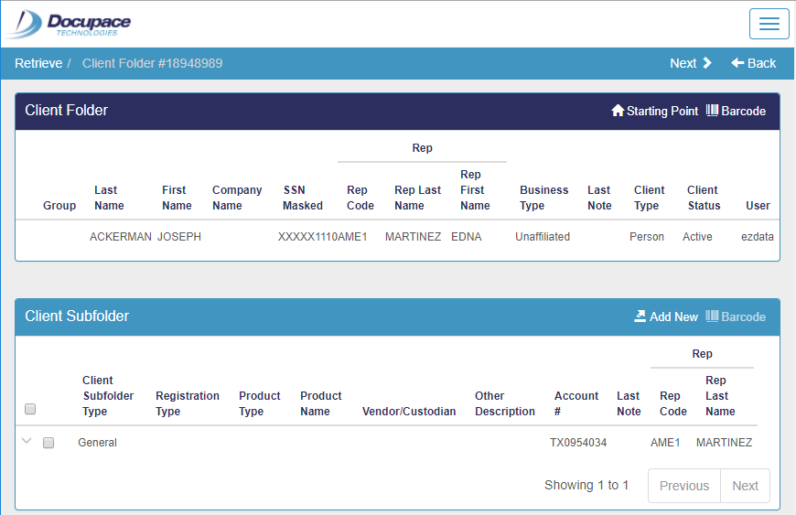Open the hamburger navigation menu
Screen dimensions: 796x515
pos(769,24)
